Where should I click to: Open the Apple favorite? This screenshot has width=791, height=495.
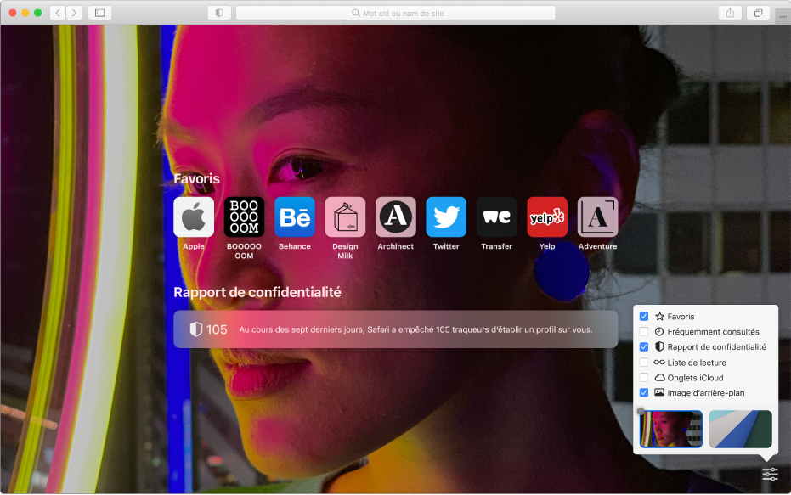click(x=194, y=217)
